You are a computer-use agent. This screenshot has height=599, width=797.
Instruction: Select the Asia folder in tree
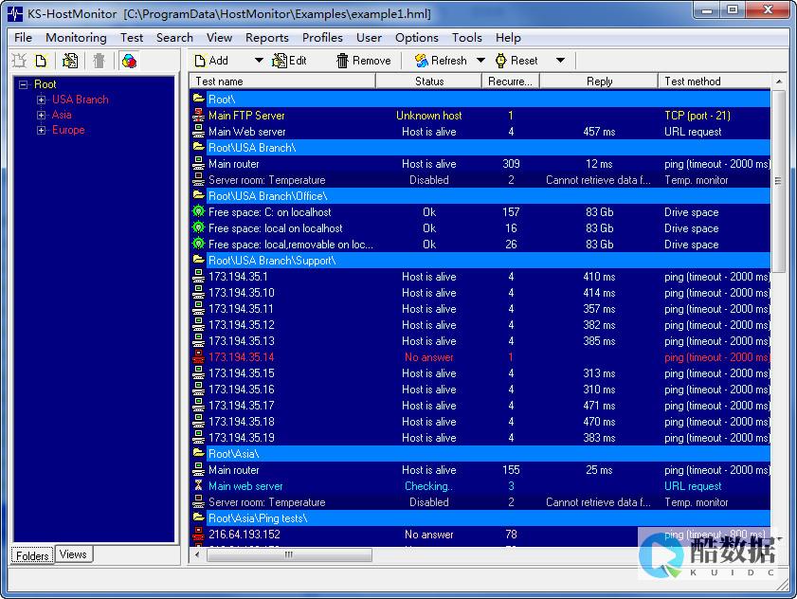[62, 115]
